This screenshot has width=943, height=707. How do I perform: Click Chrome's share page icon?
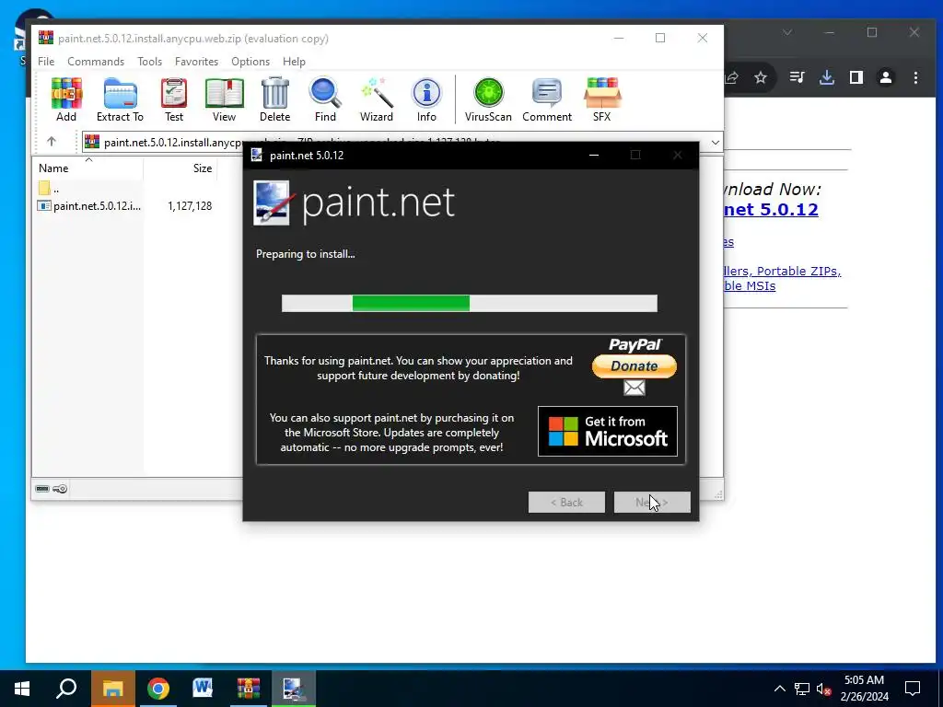[732, 77]
